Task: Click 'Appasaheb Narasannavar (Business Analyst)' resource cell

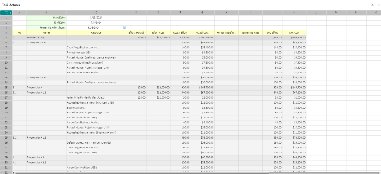Action: [96, 132]
